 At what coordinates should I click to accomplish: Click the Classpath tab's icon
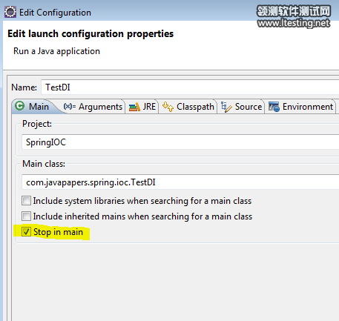pyautogui.click(x=168, y=107)
